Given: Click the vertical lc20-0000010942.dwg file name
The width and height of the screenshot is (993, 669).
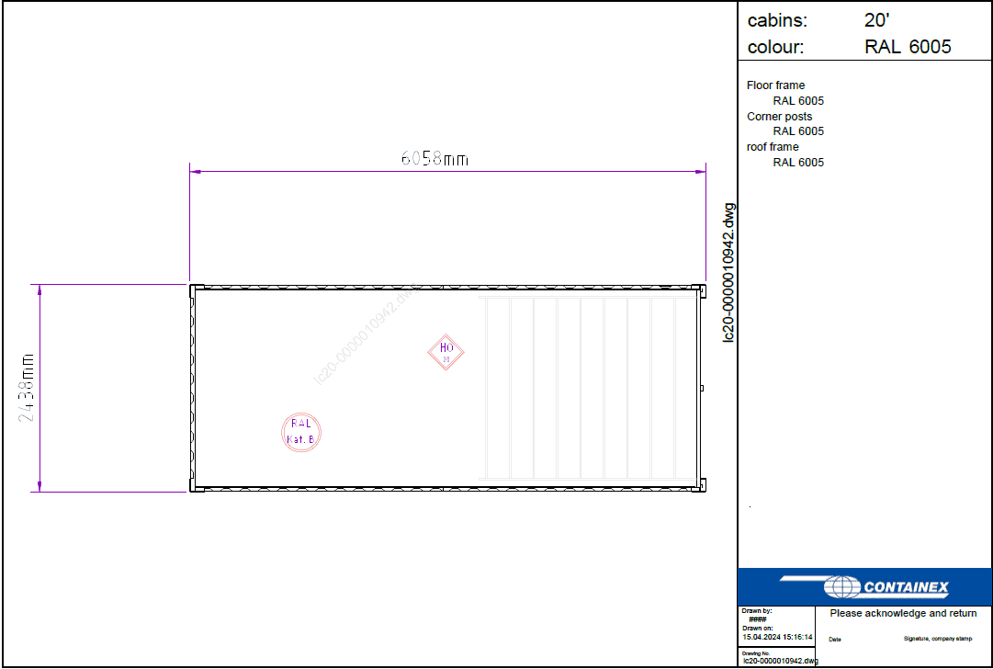Looking at the screenshot, I should pos(729,273).
